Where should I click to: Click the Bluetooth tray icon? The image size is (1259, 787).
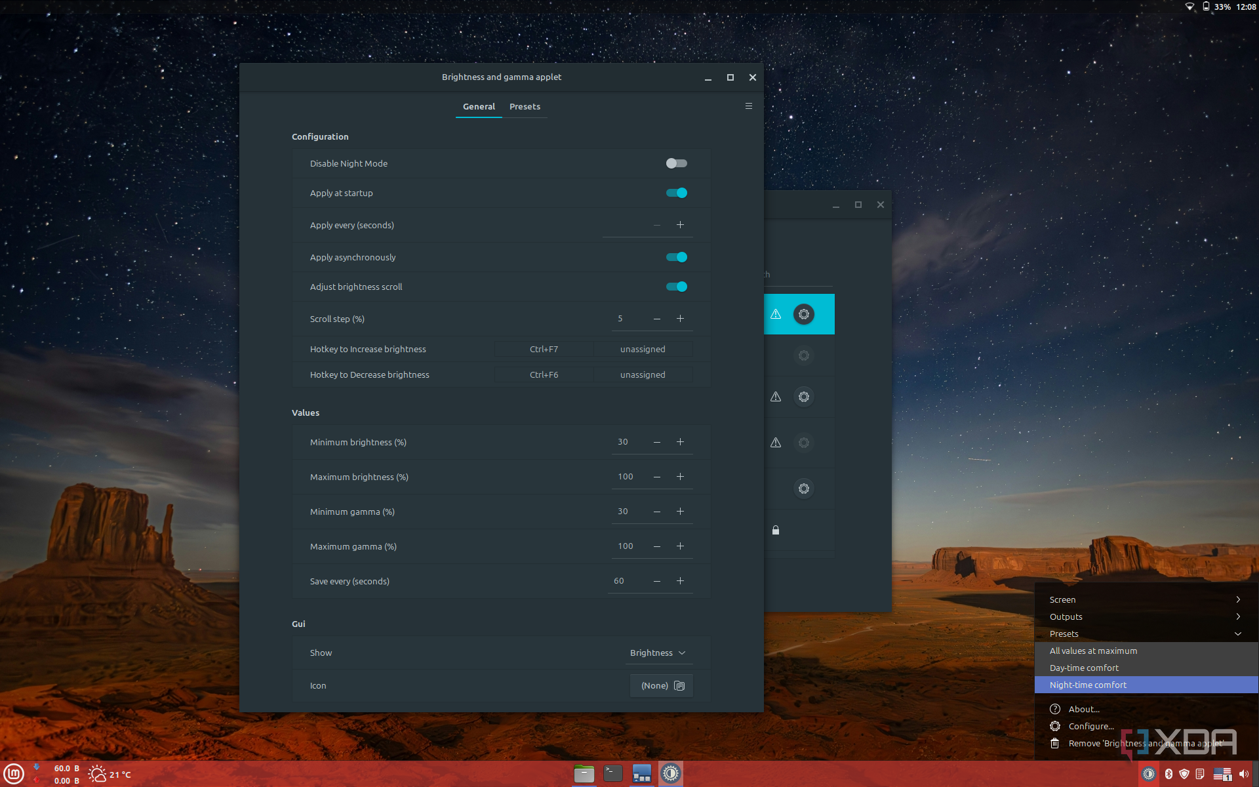click(1168, 775)
